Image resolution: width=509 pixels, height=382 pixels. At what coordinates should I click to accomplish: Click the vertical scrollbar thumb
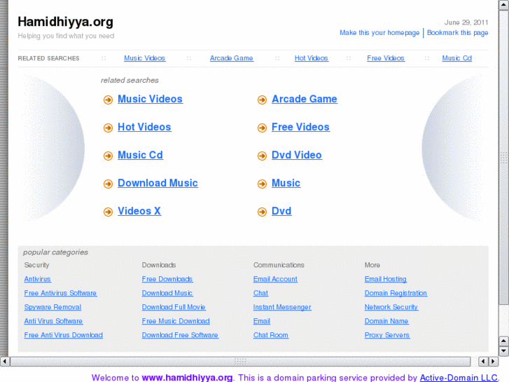[x=503, y=157]
